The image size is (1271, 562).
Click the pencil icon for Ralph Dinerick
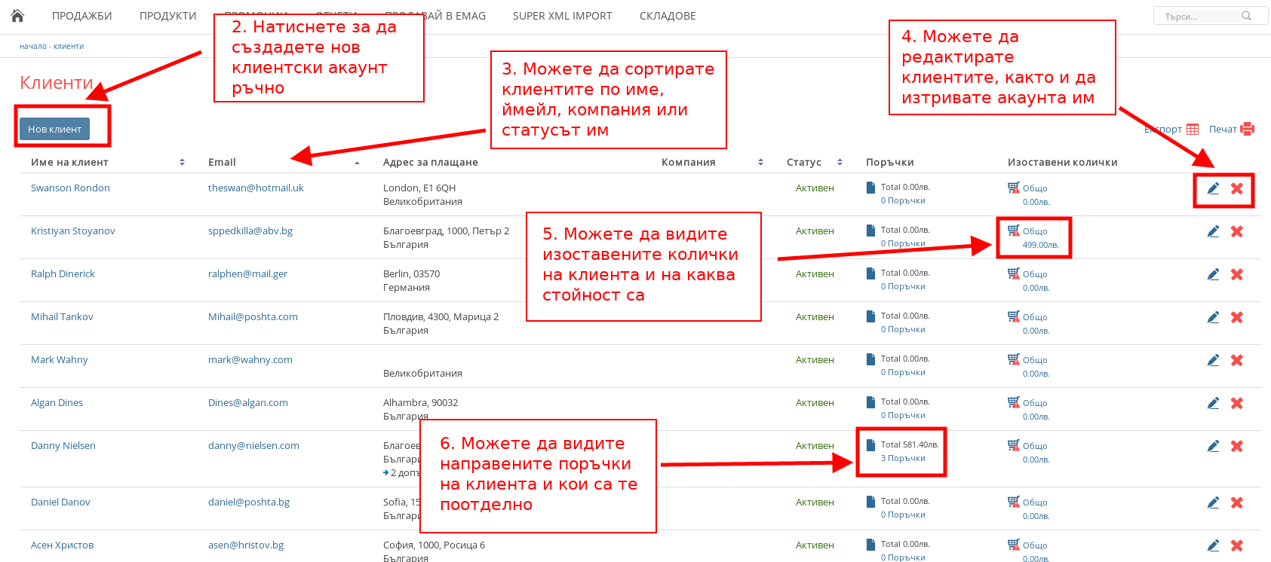click(1213, 274)
